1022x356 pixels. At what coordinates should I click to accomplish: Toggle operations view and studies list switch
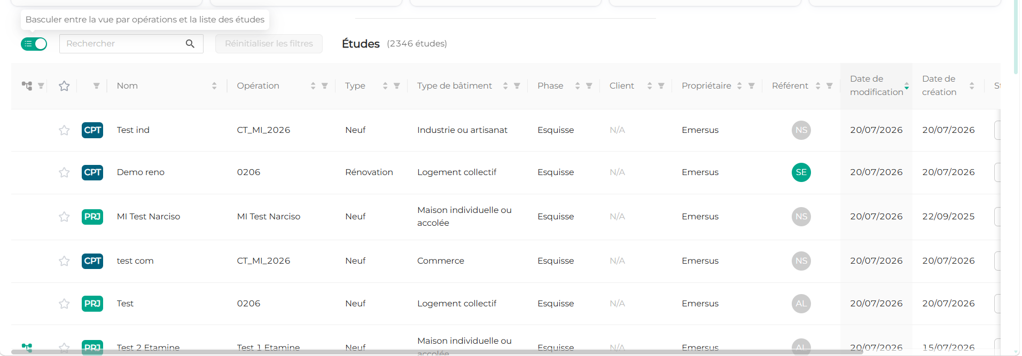[34, 44]
